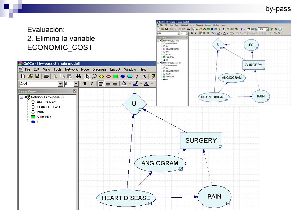This screenshot has width=297, height=222.
Task: Click Copy icon in by-pass-2 toolbar
Action: click(x=62, y=76)
